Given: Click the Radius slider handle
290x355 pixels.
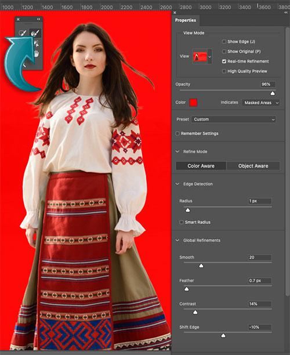Looking at the screenshot, I should [x=188, y=210].
